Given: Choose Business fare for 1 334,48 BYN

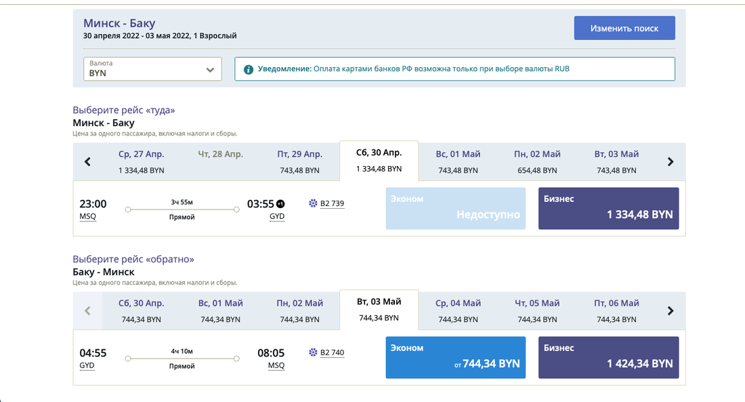Looking at the screenshot, I should tap(608, 208).
